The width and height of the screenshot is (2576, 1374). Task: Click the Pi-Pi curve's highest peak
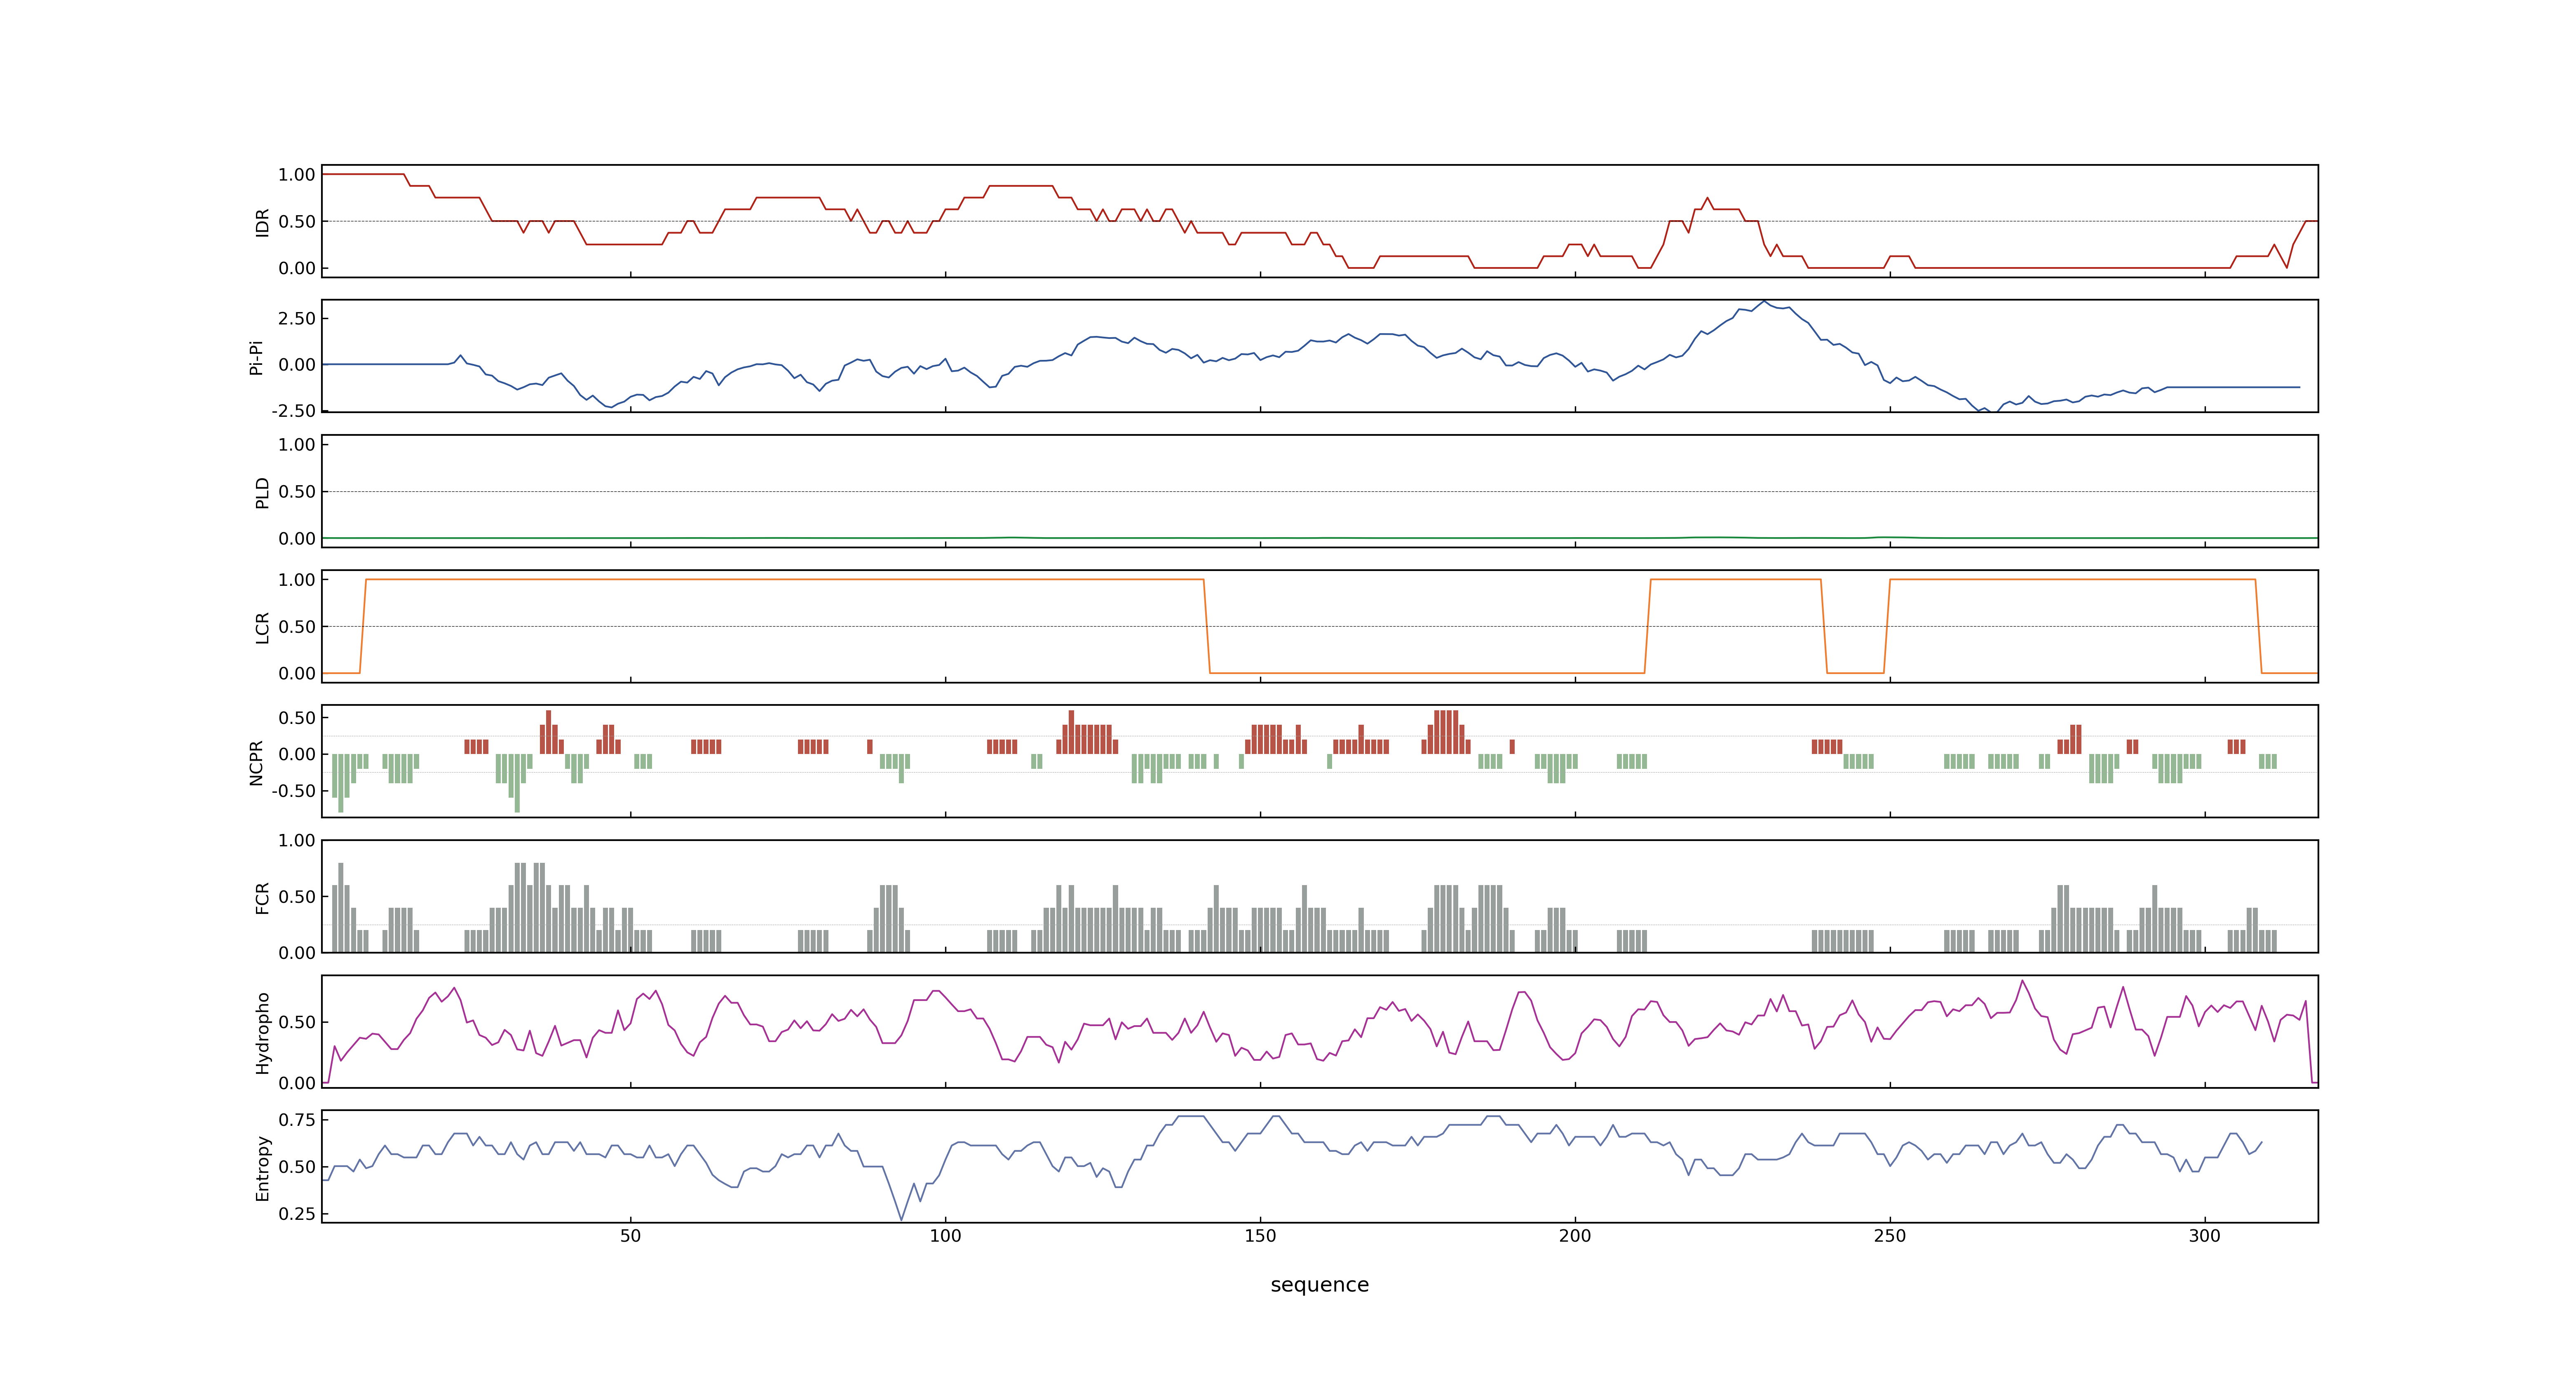coord(1765,302)
